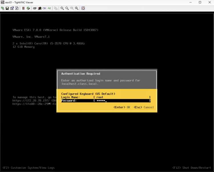Click the <Enter> OK option

pos(122,107)
